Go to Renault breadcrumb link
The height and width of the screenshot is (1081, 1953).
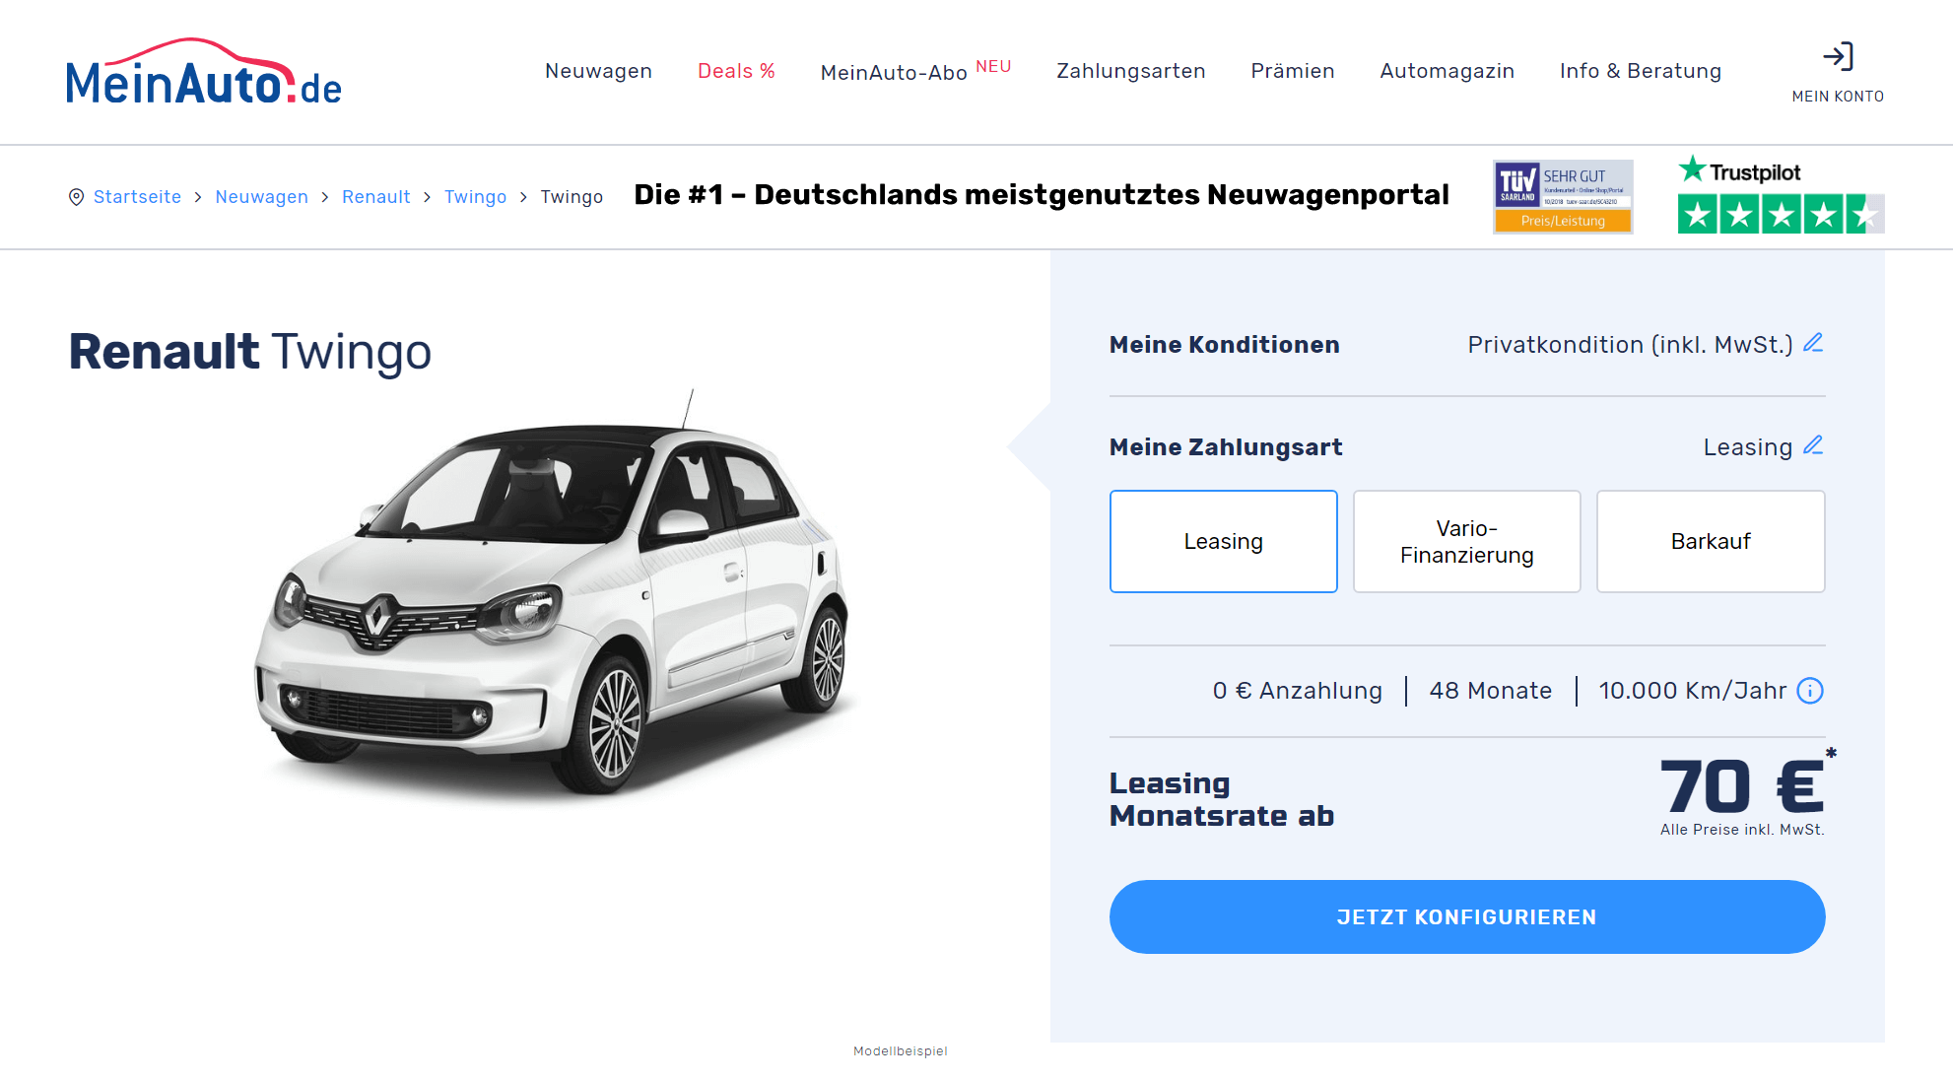375,197
